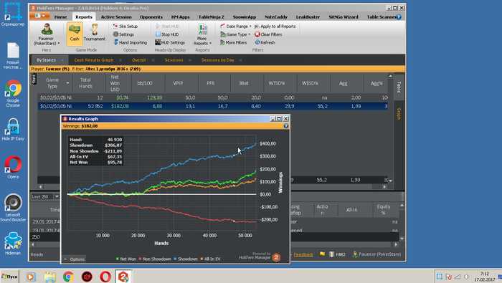
Task: Open LeakBuster tab
Action: click(308, 17)
